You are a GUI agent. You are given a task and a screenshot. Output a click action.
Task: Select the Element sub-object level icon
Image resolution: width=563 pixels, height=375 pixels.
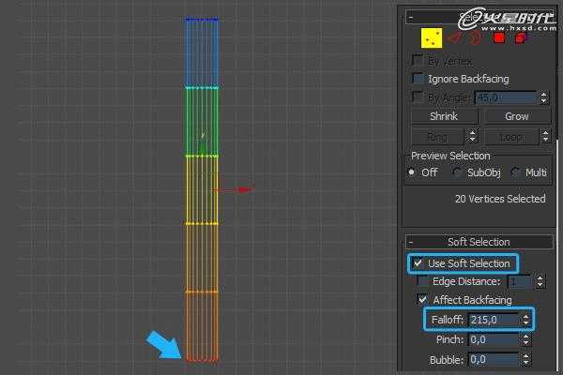[521, 37]
